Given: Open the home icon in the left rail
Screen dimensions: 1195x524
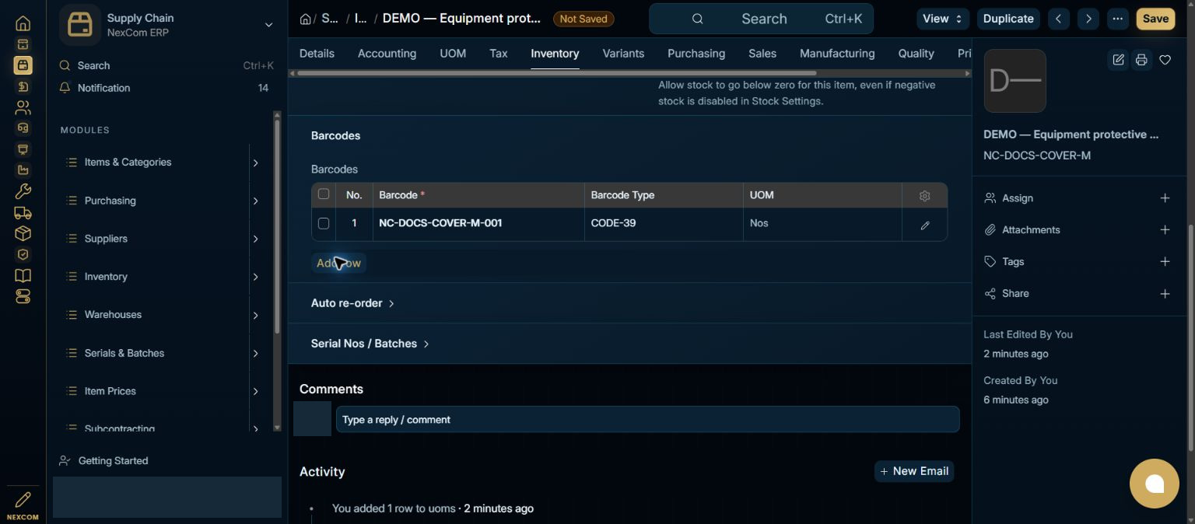Looking at the screenshot, I should click(x=23, y=23).
